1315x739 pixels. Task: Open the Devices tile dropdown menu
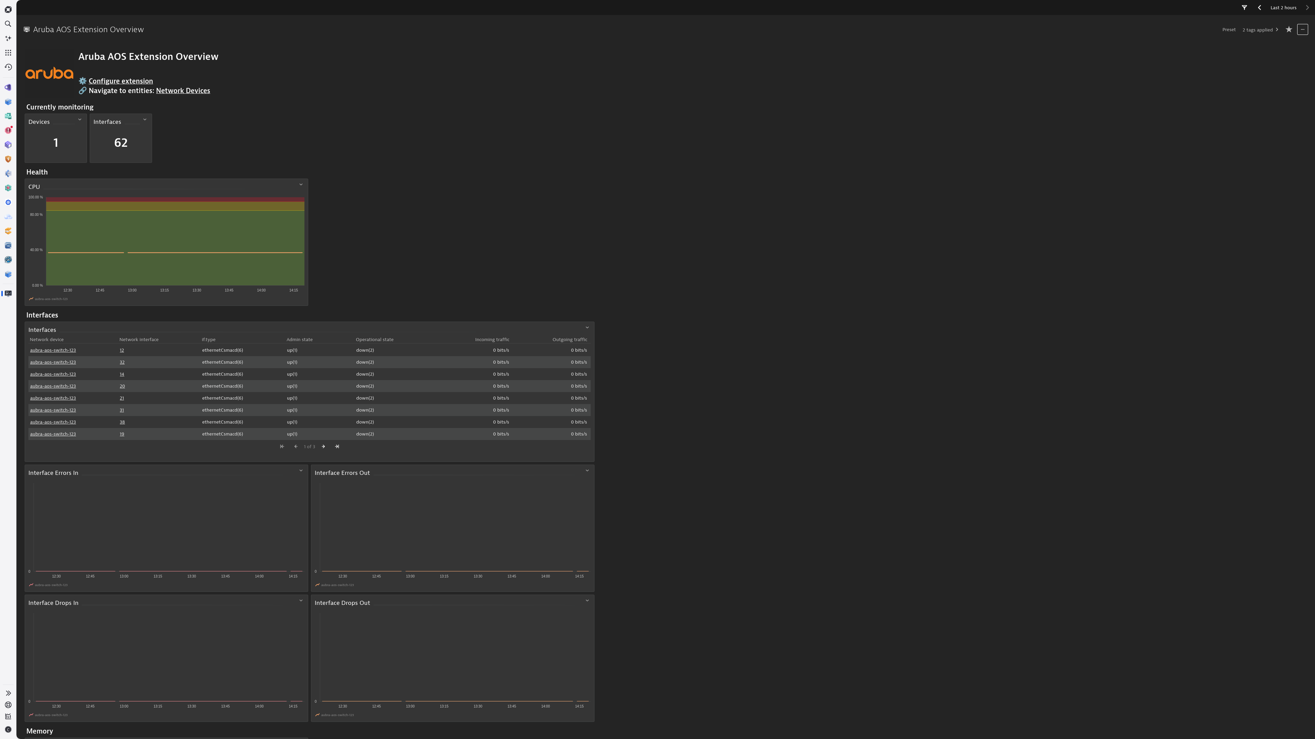click(80, 120)
